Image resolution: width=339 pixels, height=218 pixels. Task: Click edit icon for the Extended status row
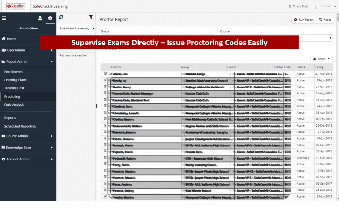[105, 158]
